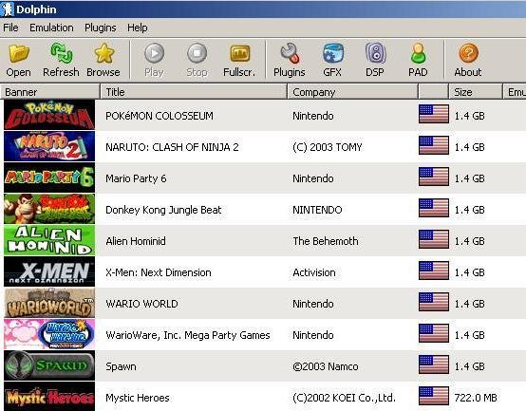Image resolution: width=526 pixels, height=411 pixels.
Task: Click the Emu column header
Action: (x=515, y=92)
